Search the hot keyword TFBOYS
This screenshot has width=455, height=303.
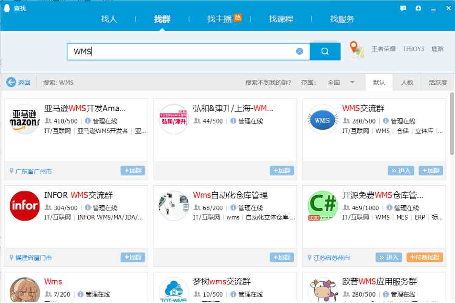tap(413, 49)
